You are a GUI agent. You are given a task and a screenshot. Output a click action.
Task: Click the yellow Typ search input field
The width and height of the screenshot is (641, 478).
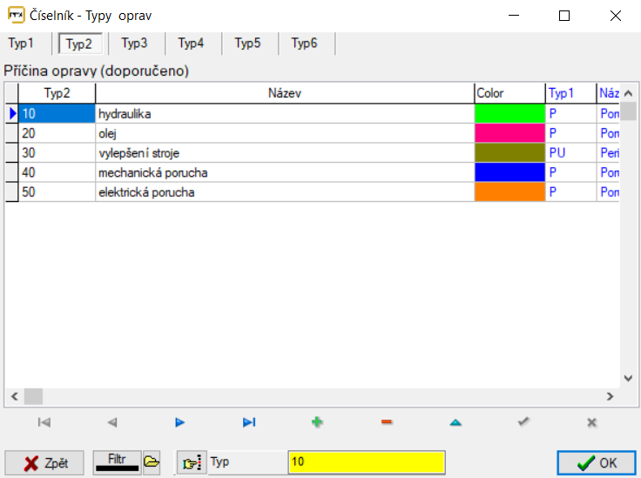click(x=367, y=462)
